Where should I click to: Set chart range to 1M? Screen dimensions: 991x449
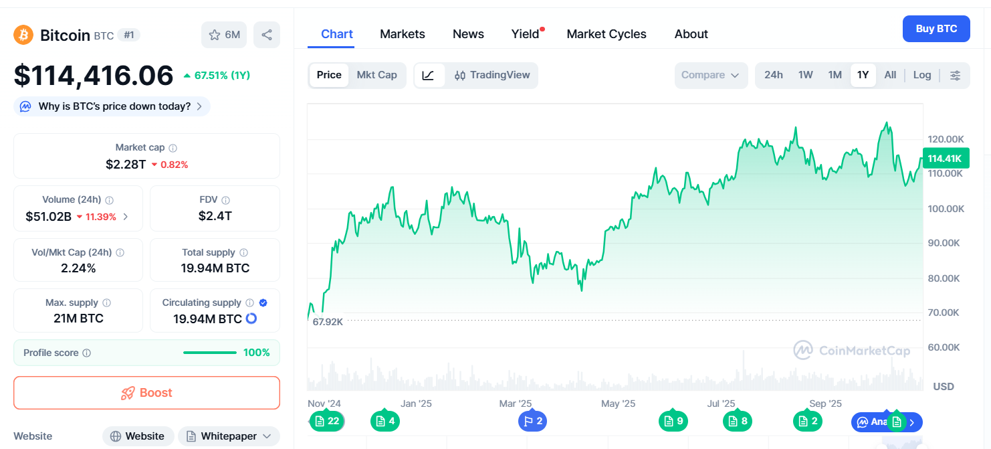[x=835, y=75]
